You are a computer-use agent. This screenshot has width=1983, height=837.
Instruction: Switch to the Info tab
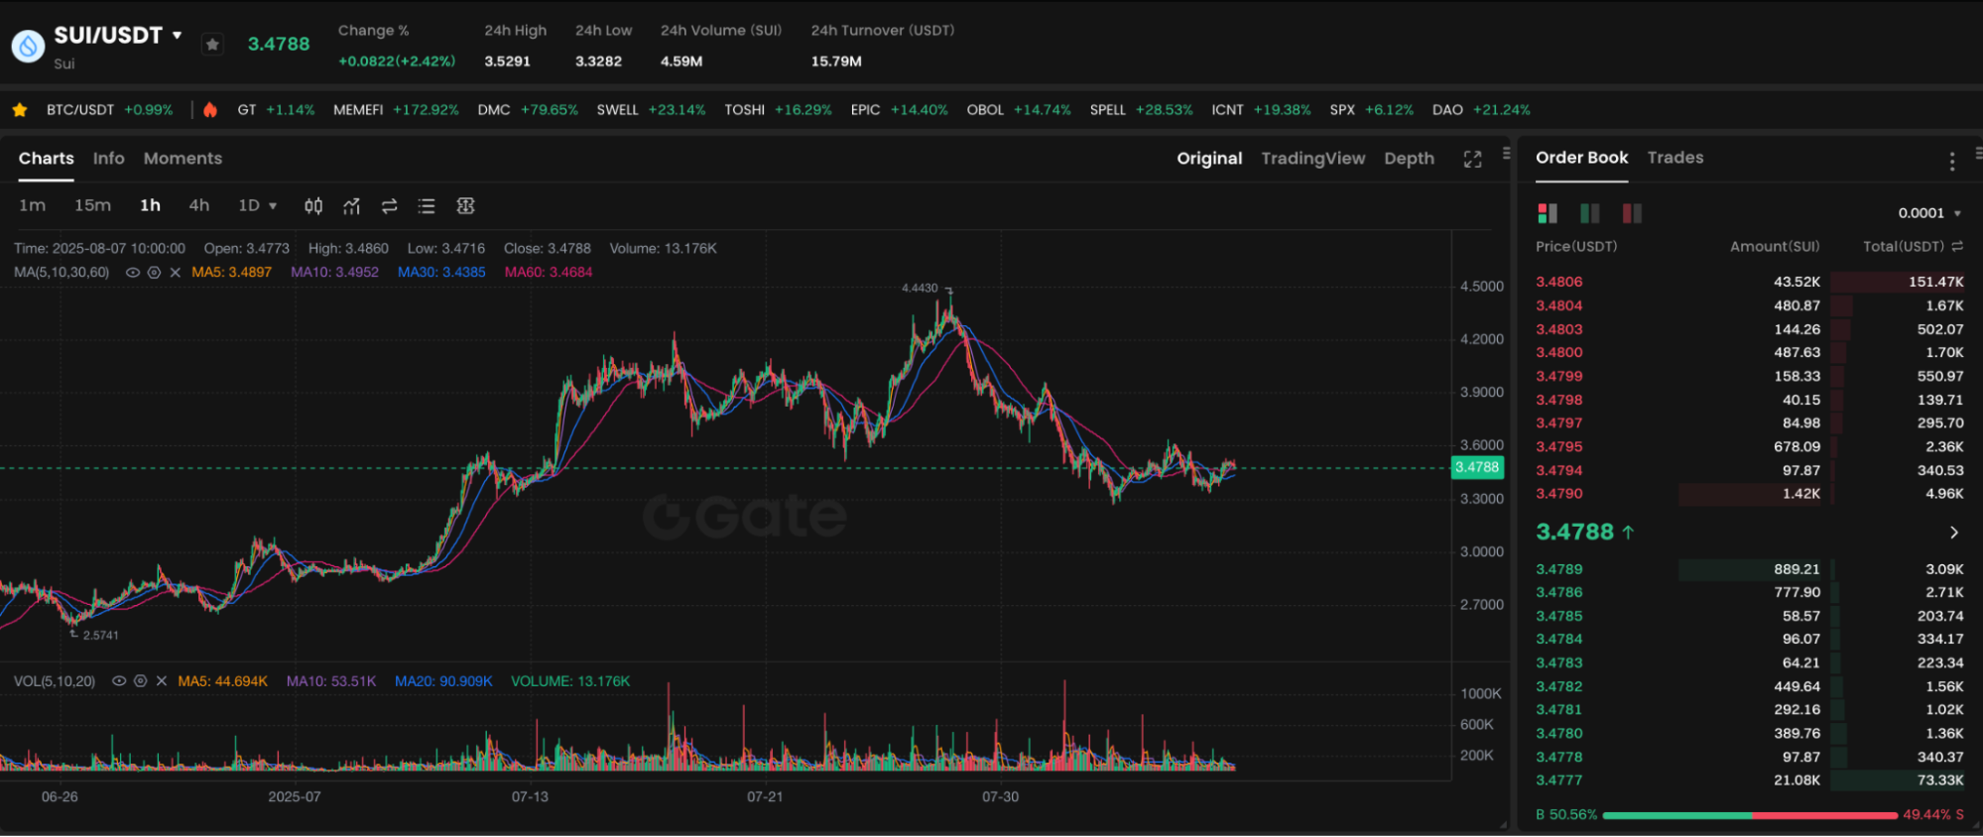coord(109,159)
